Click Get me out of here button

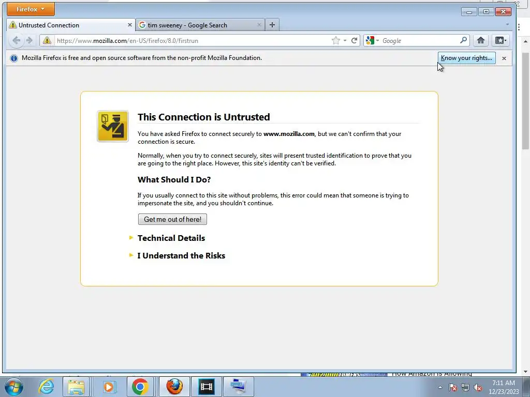(172, 219)
